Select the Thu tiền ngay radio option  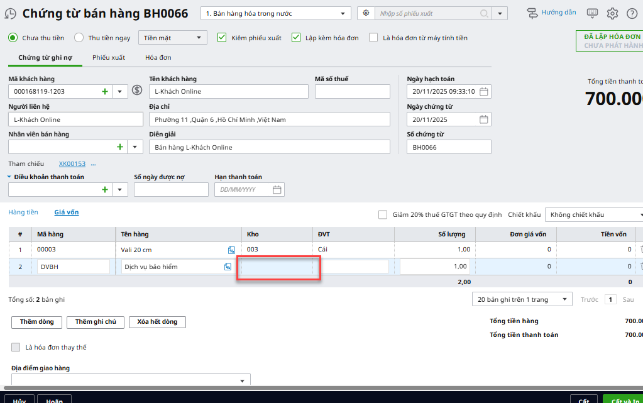tap(79, 38)
